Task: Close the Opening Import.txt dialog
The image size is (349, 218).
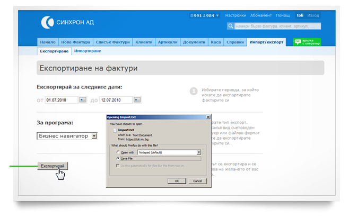Action: [x=208, y=116]
